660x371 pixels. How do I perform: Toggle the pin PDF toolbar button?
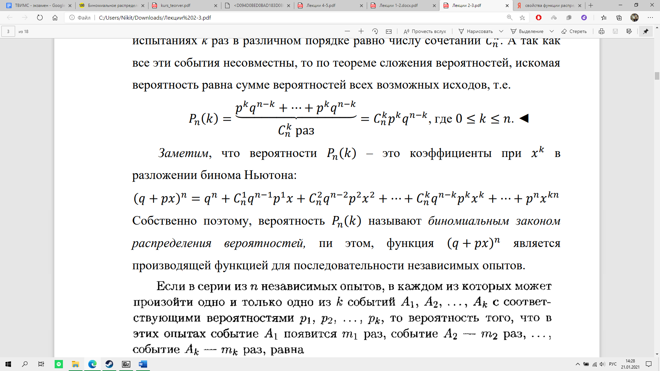[646, 31]
